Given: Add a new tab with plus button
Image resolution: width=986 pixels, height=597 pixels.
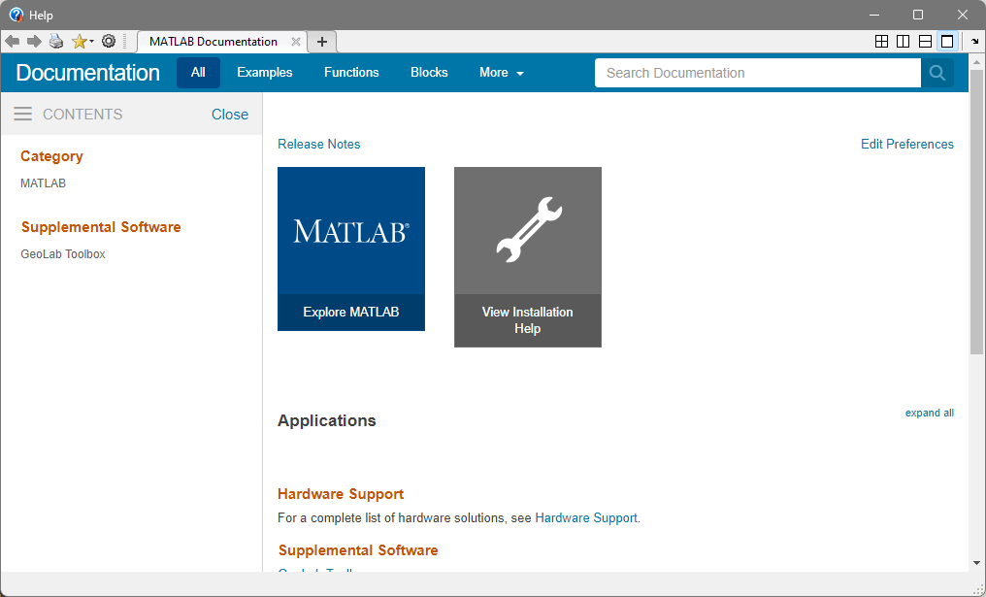Looking at the screenshot, I should (322, 42).
